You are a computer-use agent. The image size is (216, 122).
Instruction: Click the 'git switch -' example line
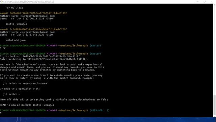[11, 94]
